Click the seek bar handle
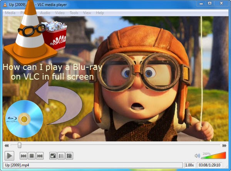Image resolution: width=231 pixels, height=171 pixels. click(x=20, y=145)
